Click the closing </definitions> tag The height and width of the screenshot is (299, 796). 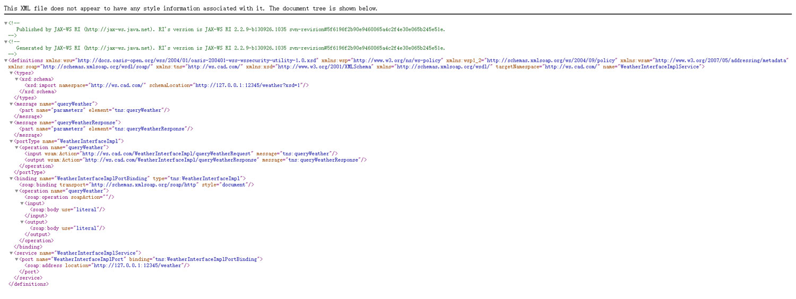click(x=29, y=284)
